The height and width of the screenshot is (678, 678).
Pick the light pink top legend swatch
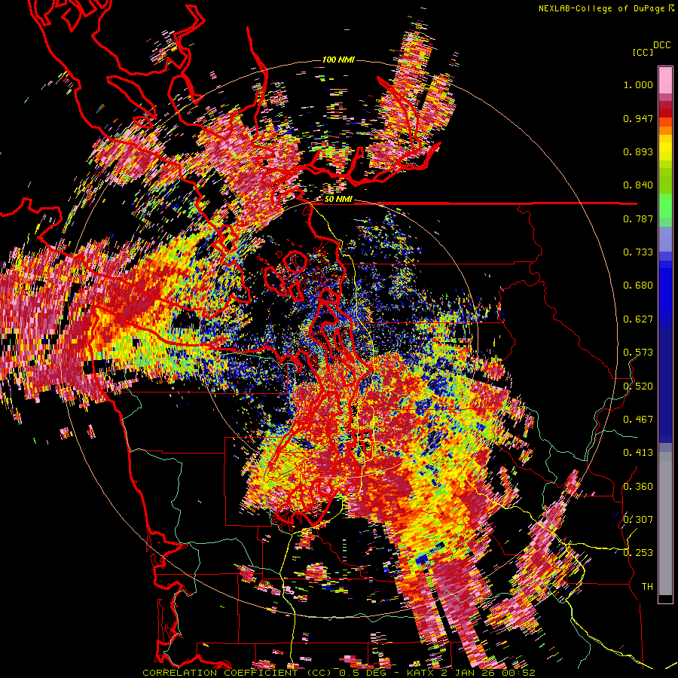coord(665,80)
